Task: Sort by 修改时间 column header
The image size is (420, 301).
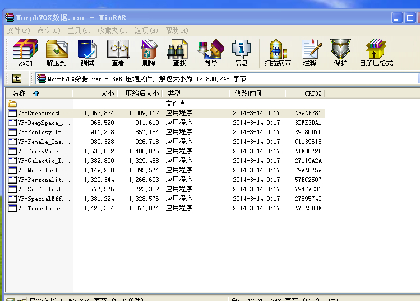Action: click(257, 93)
